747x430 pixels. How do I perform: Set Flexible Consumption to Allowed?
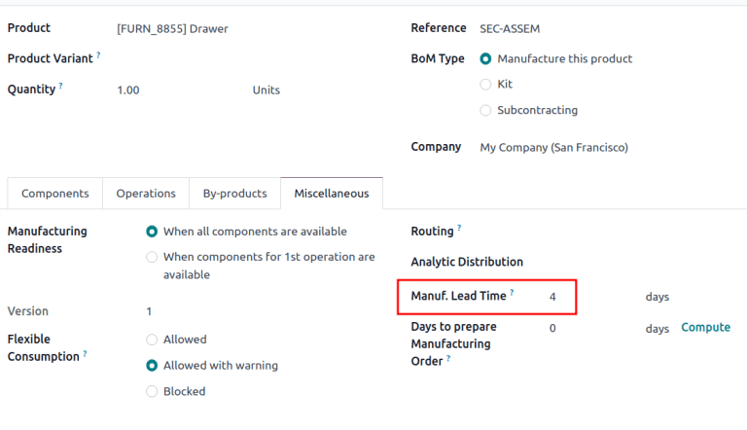coord(151,340)
